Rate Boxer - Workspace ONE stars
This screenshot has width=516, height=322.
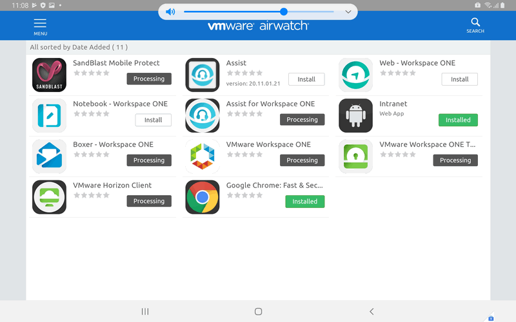pyautogui.click(x=92, y=155)
